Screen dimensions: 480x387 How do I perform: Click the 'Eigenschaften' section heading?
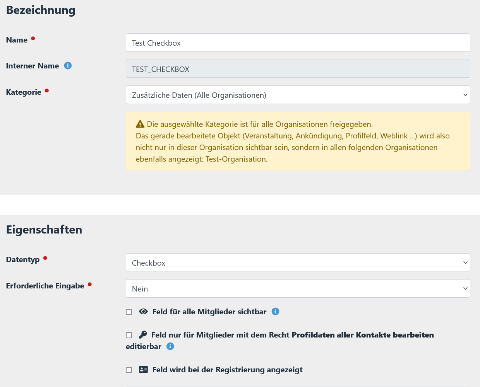44,230
